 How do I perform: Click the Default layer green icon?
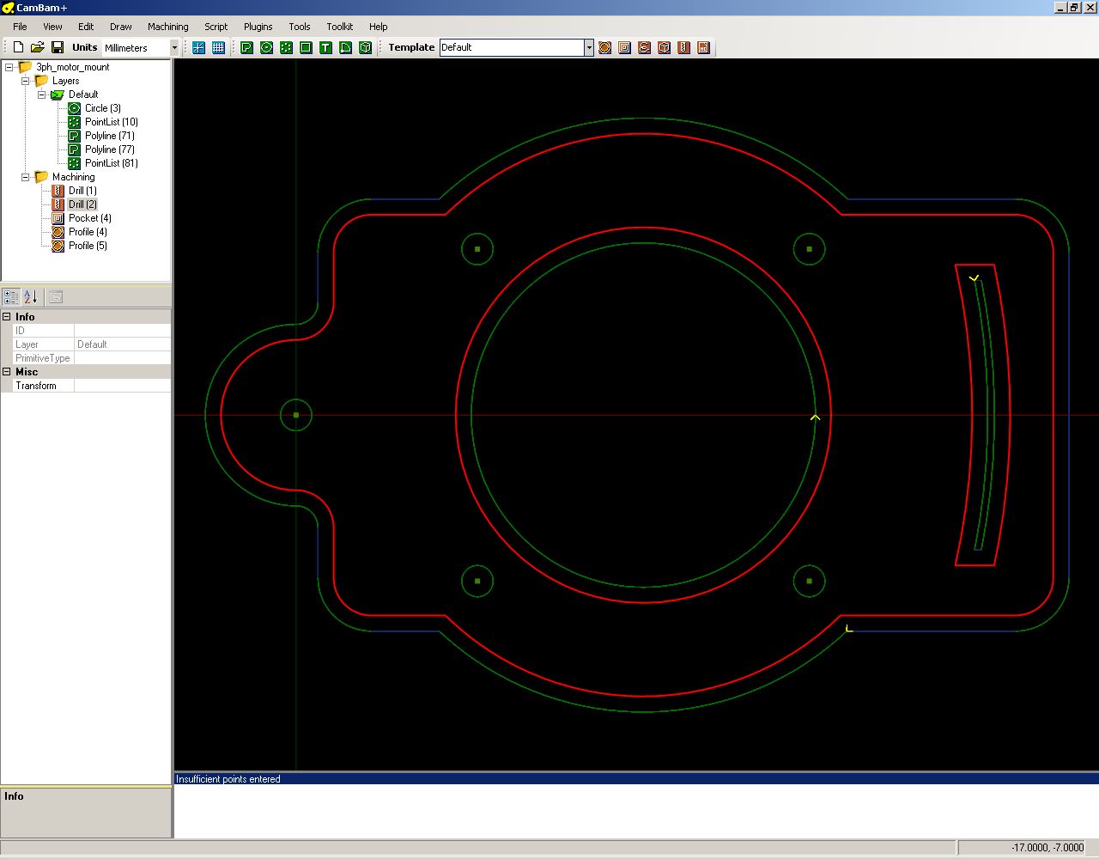point(58,94)
